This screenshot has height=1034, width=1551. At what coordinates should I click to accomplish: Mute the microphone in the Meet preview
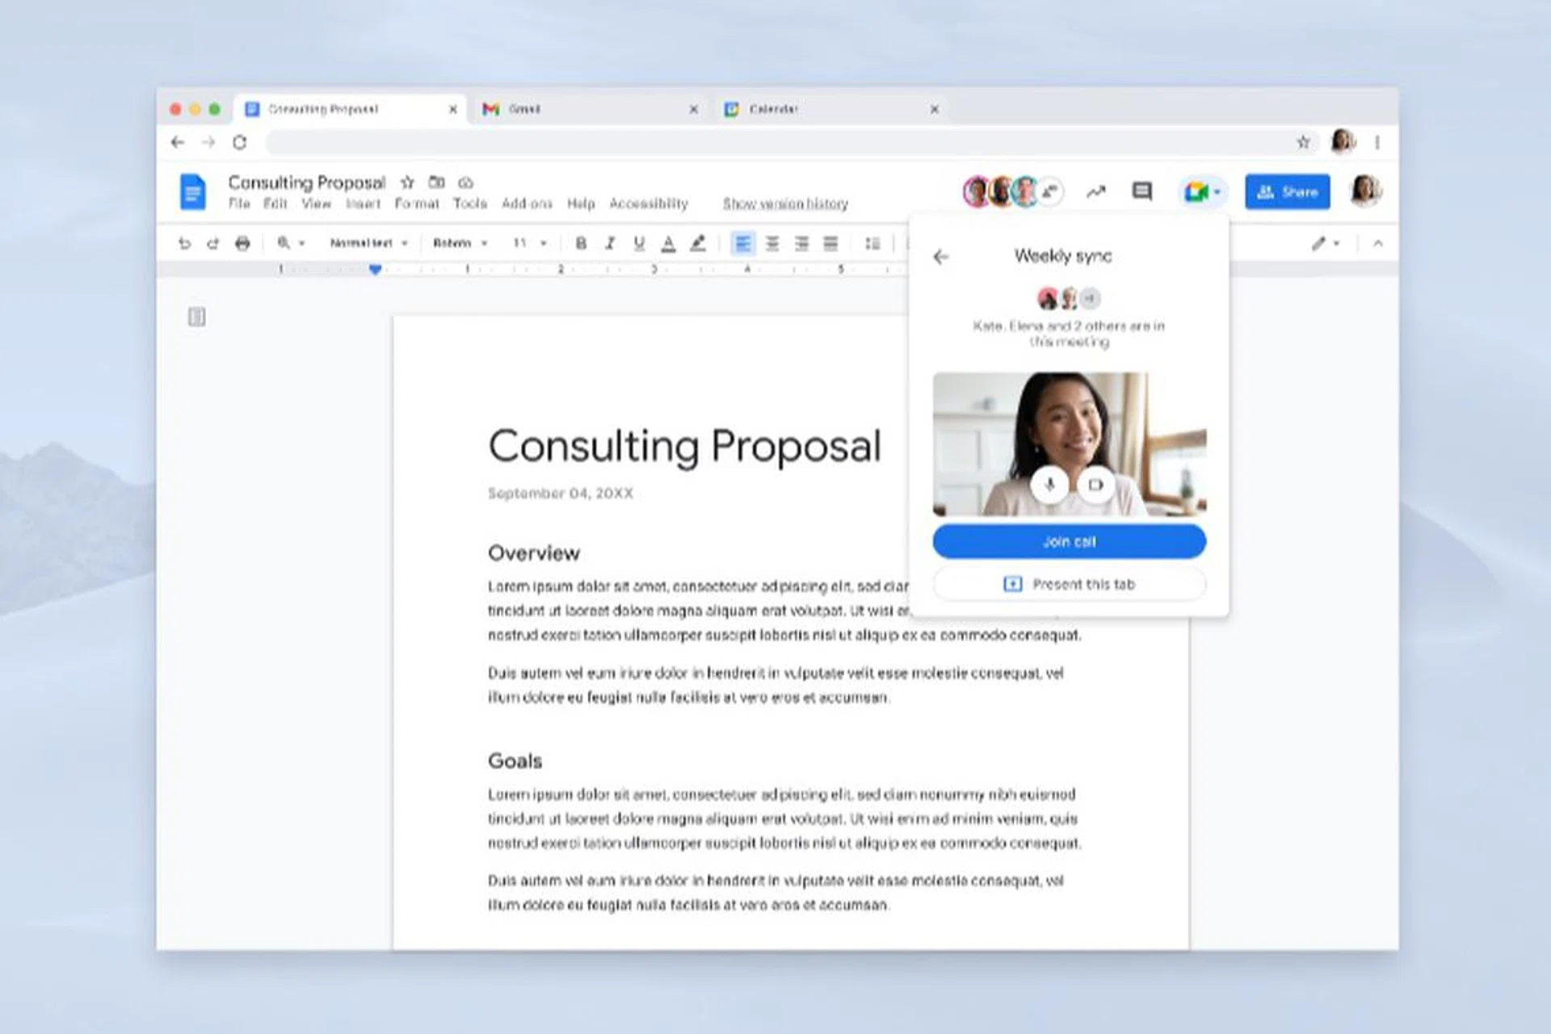(x=1049, y=485)
